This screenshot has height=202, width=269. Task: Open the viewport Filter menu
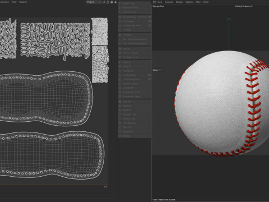[198, 2]
